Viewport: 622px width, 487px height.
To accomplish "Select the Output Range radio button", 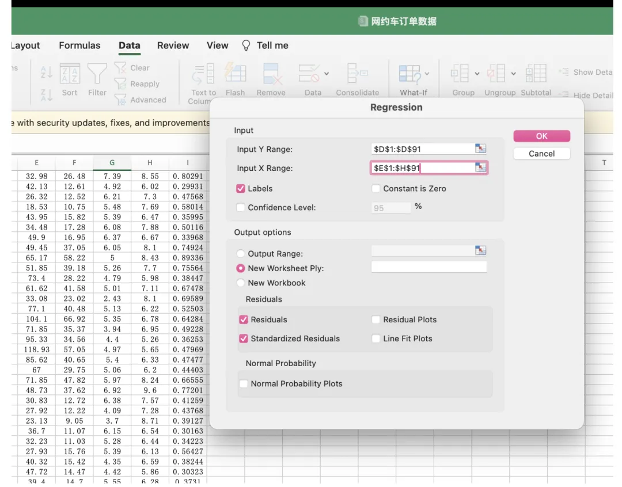I will click(240, 253).
